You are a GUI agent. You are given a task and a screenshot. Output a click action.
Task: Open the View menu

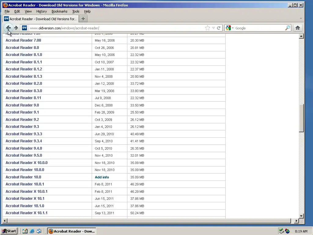[28, 11]
